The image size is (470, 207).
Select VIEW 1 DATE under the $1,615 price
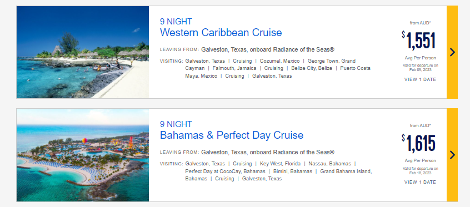(420, 182)
